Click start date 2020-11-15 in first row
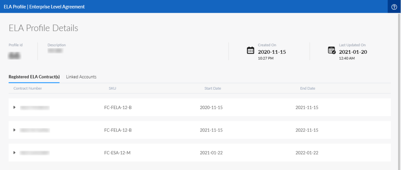This screenshot has height=170, width=401. [211, 108]
